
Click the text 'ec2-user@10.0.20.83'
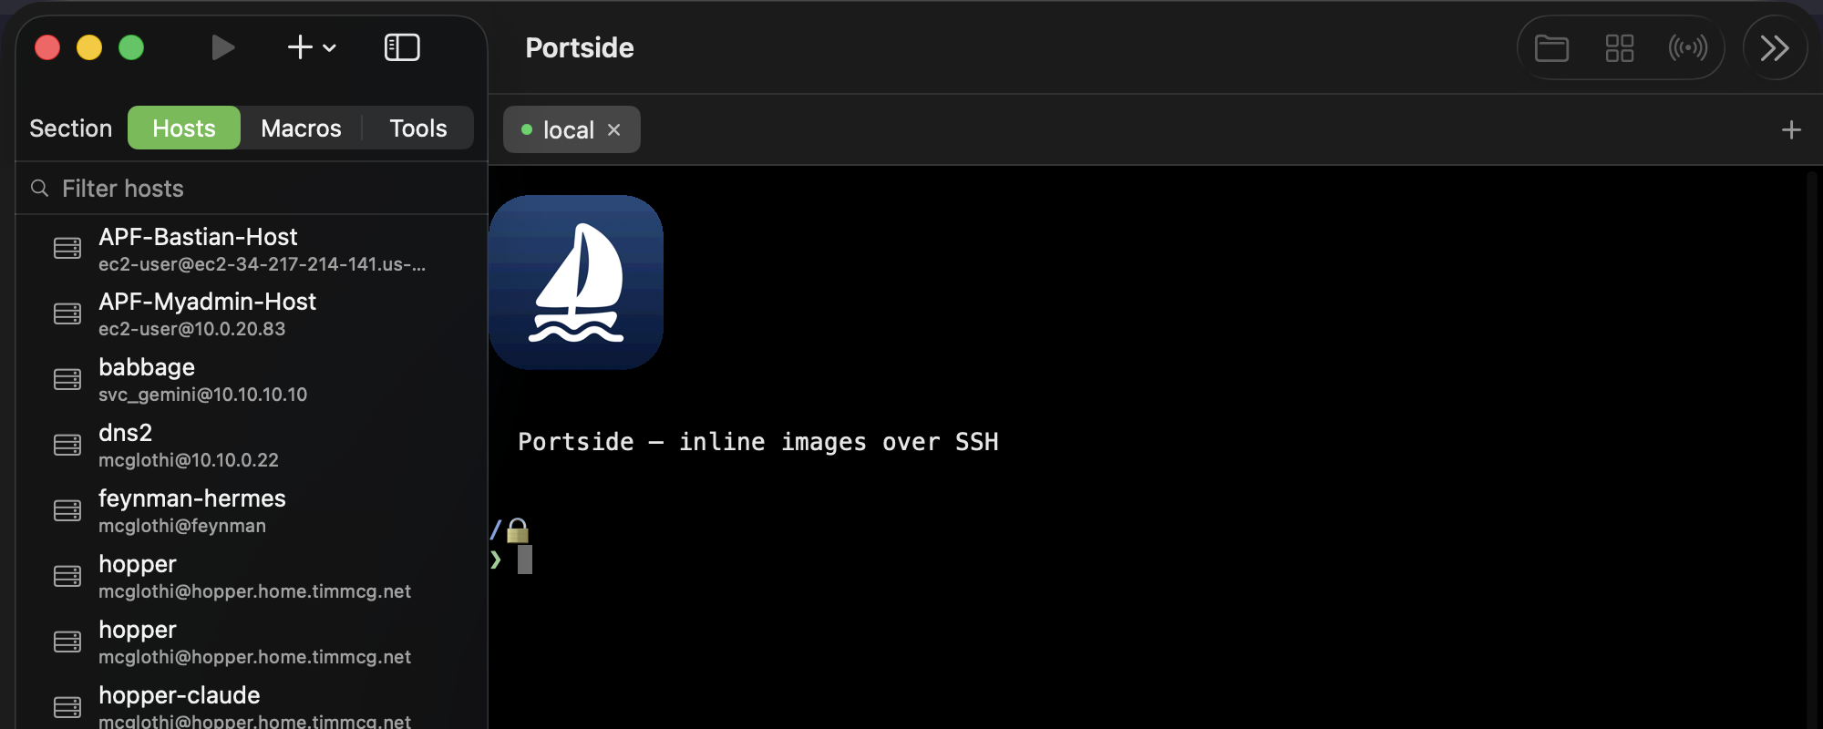point(191,329)
